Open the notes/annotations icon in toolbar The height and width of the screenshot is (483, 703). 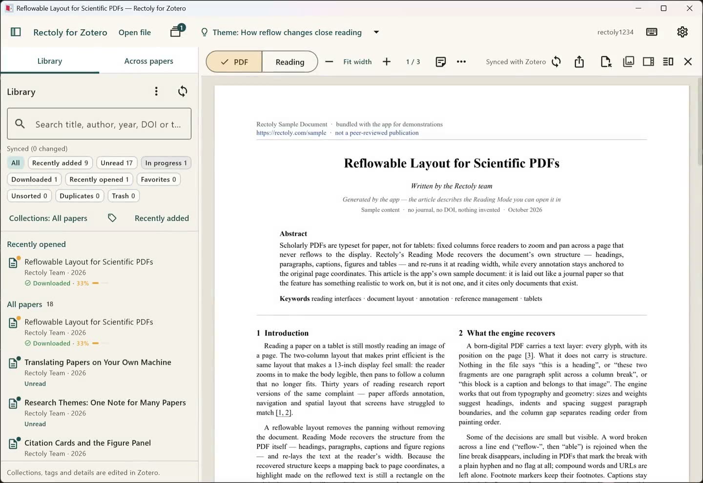[441, 61]
